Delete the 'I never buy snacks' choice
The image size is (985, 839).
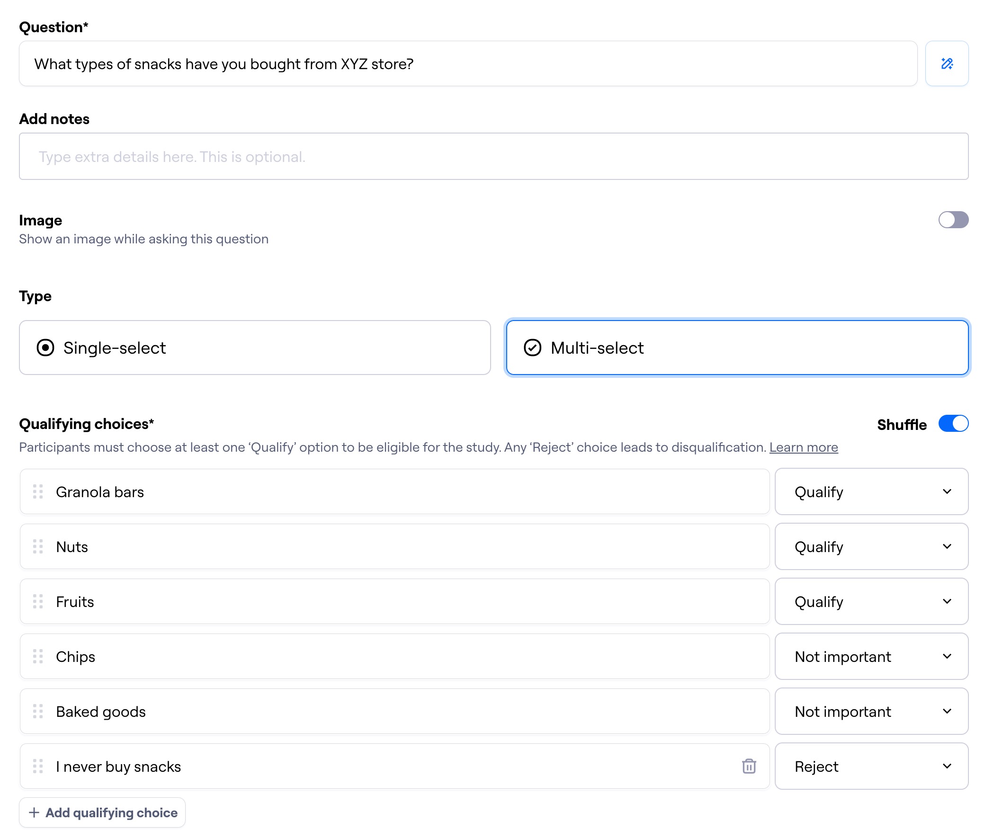pyautogui.click(x=749, y=766)
